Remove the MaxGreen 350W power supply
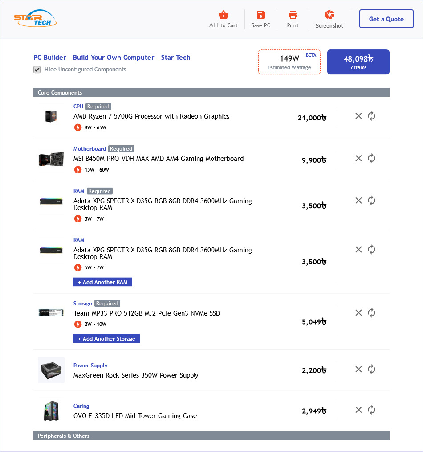 click(358, 369)
